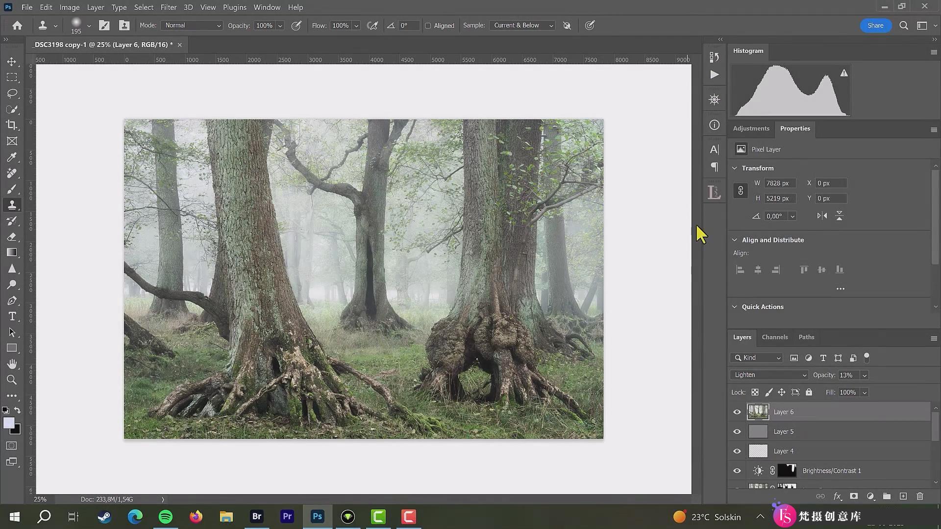This screenshot has height=529, width=941.
Task: Open Spotify from the taskbar
Action: click(x=166, y=517)
